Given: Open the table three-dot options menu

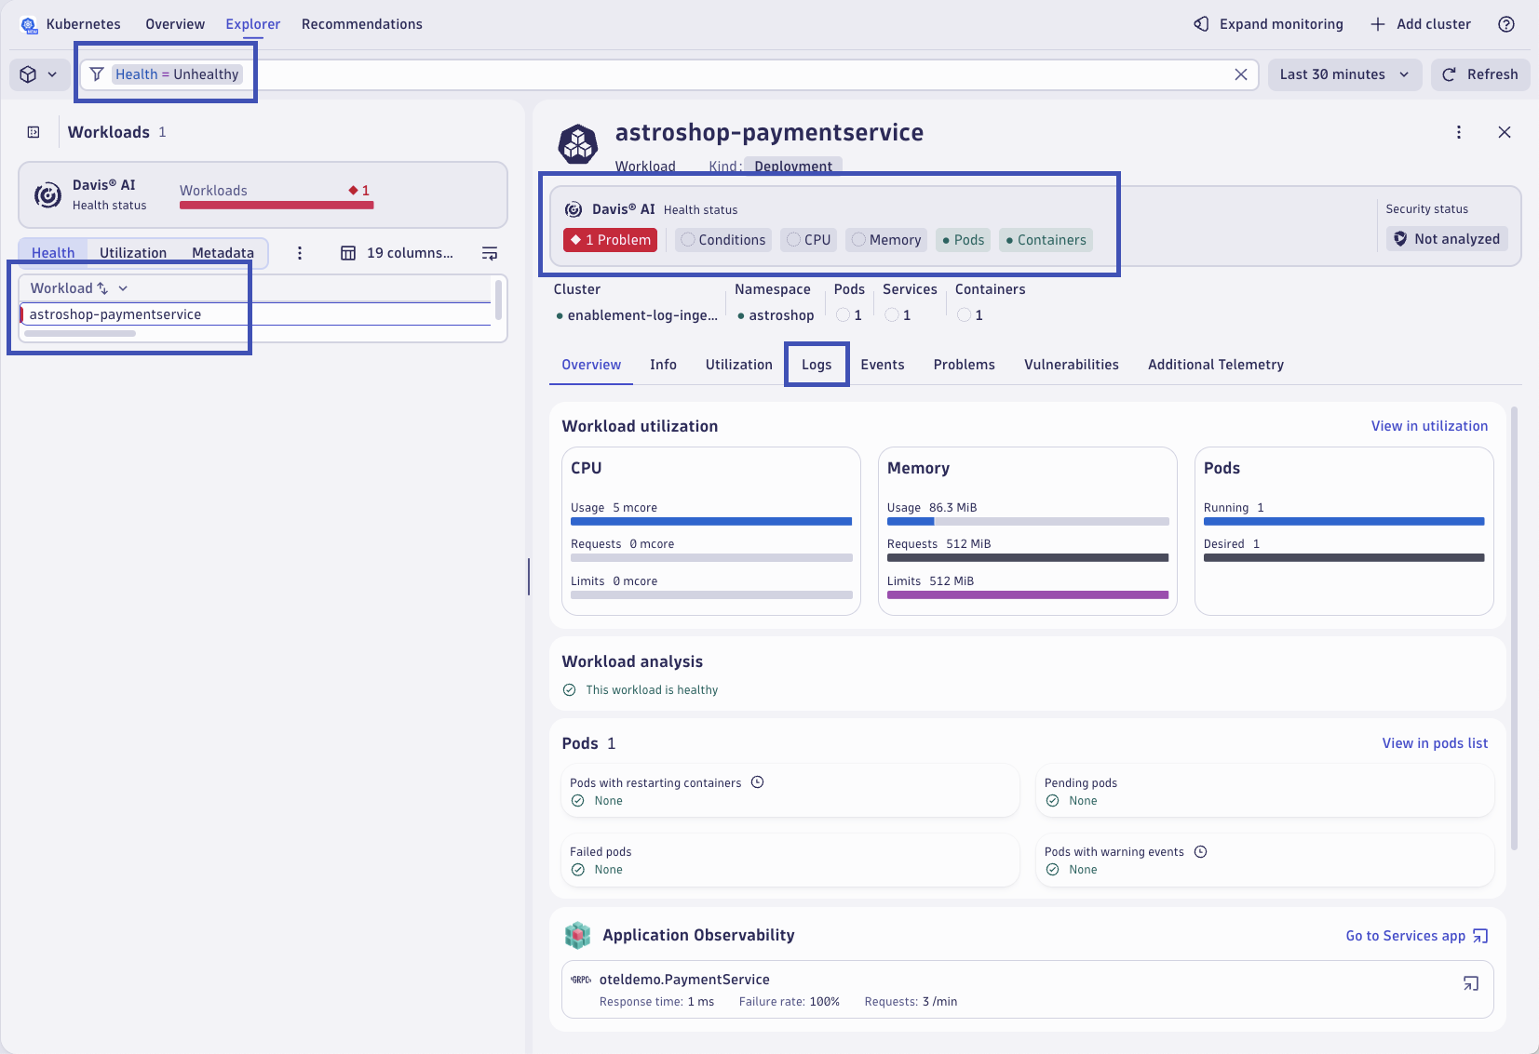Looking at the screenshot, I should point(299,253).
